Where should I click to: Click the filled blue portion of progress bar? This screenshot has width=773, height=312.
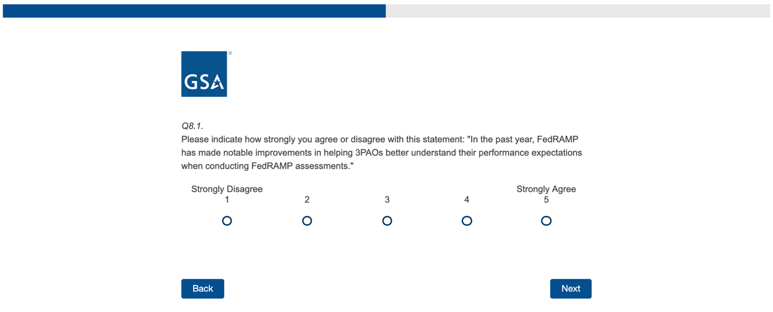click(194, 11)
